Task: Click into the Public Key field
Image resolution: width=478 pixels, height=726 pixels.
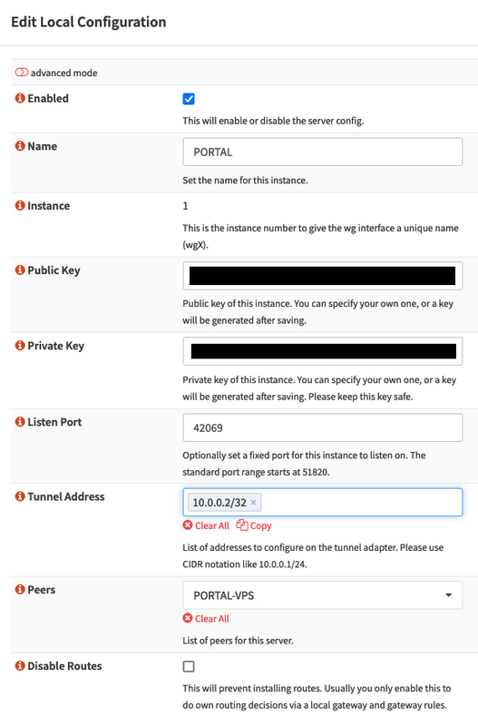Action: pos(323,276)
